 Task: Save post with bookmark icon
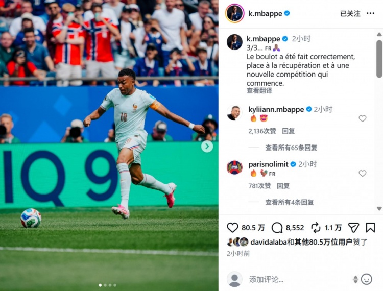click(x=370, y=228)
